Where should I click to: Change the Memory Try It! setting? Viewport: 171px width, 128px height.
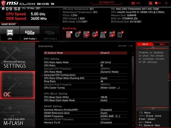click(x=85, y=123)
